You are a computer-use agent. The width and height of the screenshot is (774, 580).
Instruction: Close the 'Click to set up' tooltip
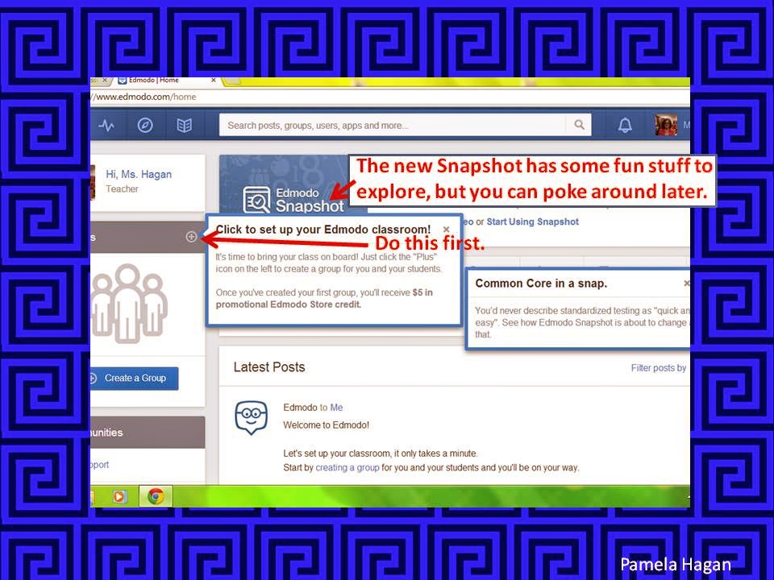pyautogui.click(x=446, y=230)
